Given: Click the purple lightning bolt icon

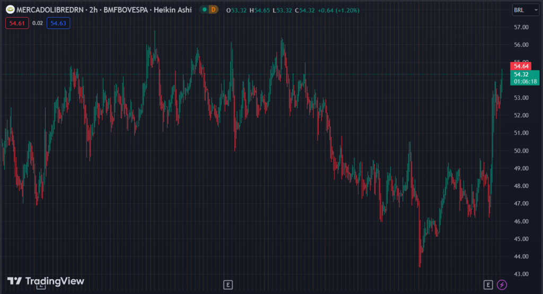Looking at the screenshot, I should (x=502, y=285).
